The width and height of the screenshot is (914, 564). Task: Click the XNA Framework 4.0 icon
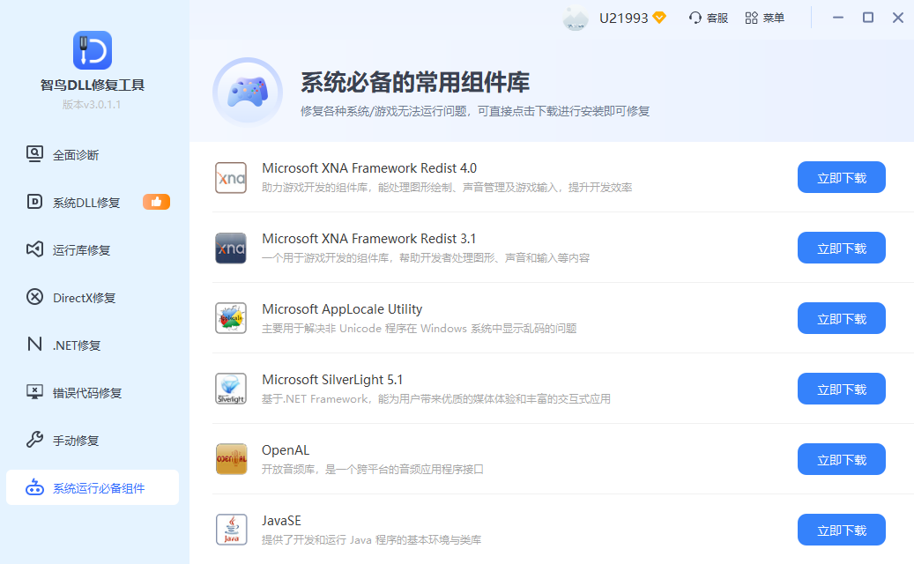pyautogui.click(x=231, y=178)
